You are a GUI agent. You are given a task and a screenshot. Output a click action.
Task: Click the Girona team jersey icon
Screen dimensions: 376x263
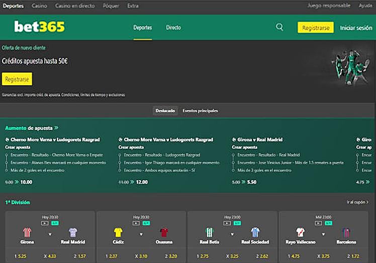coord(27,232)
